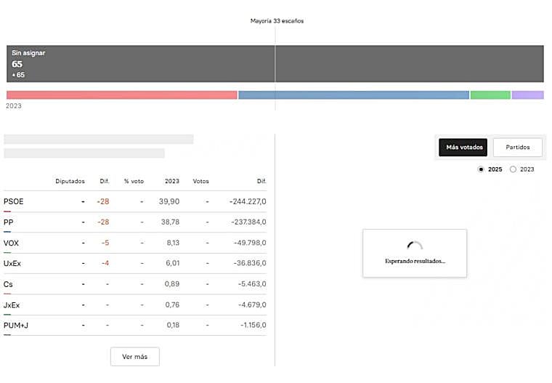
Task: Click the % voto column header
Action: point(134,181)
